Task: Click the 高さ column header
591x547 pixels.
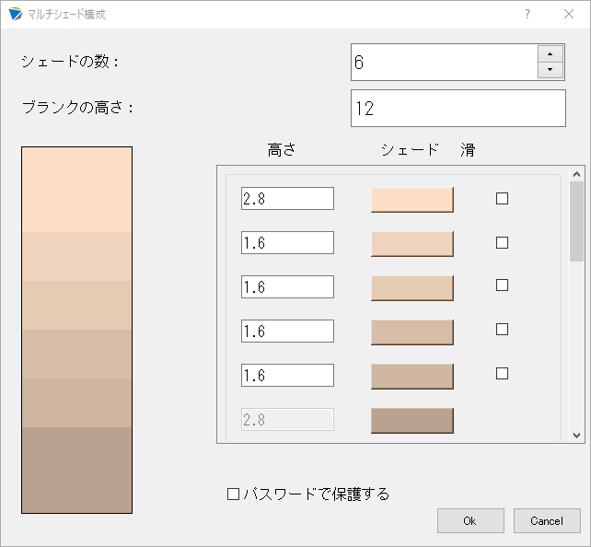Action: coord(282,150)
